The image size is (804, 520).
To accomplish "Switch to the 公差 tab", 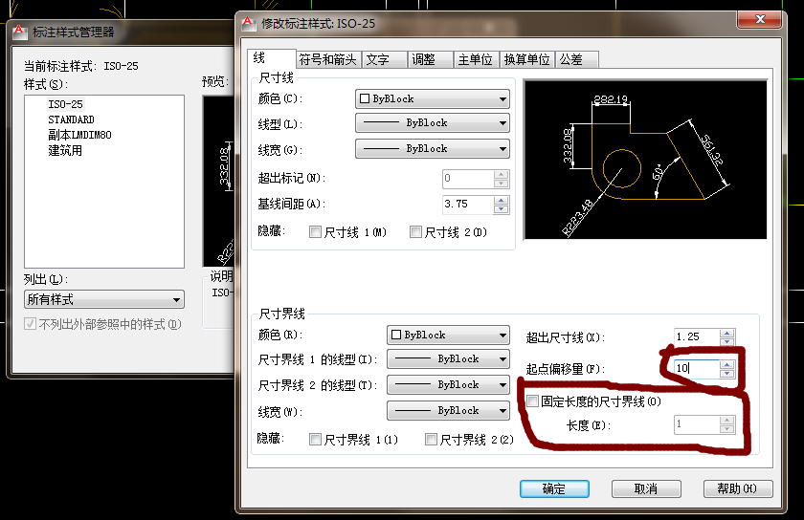I will (x=576, y=59).
